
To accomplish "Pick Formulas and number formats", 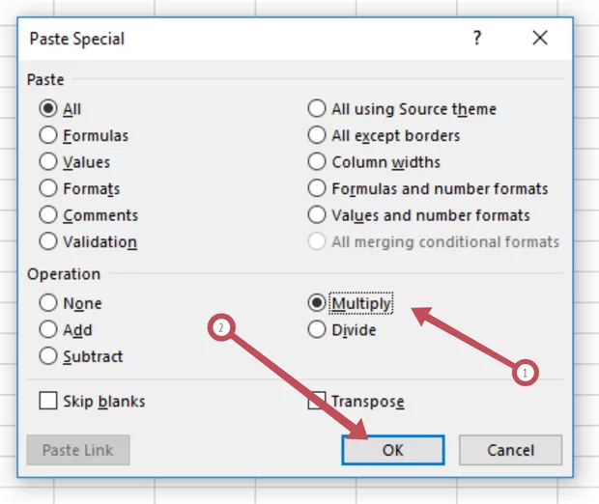I will click(317, 189).
